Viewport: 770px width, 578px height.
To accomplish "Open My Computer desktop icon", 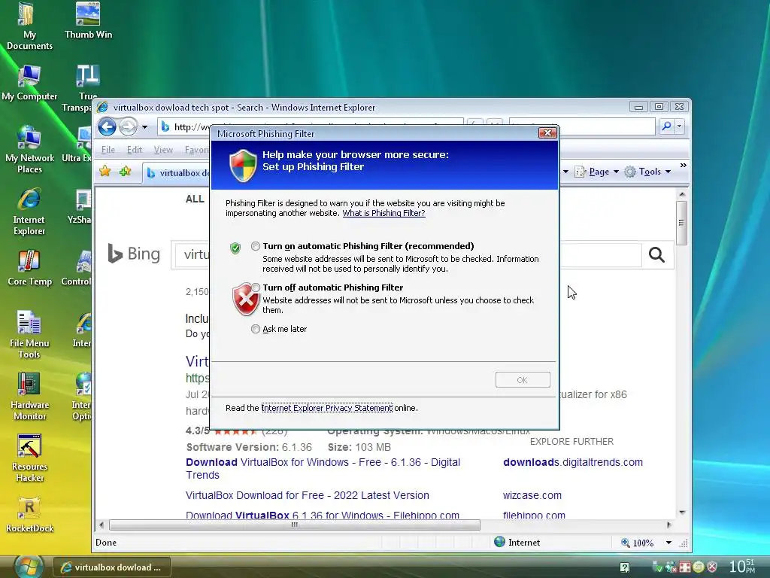I will (x=29, y=83).
